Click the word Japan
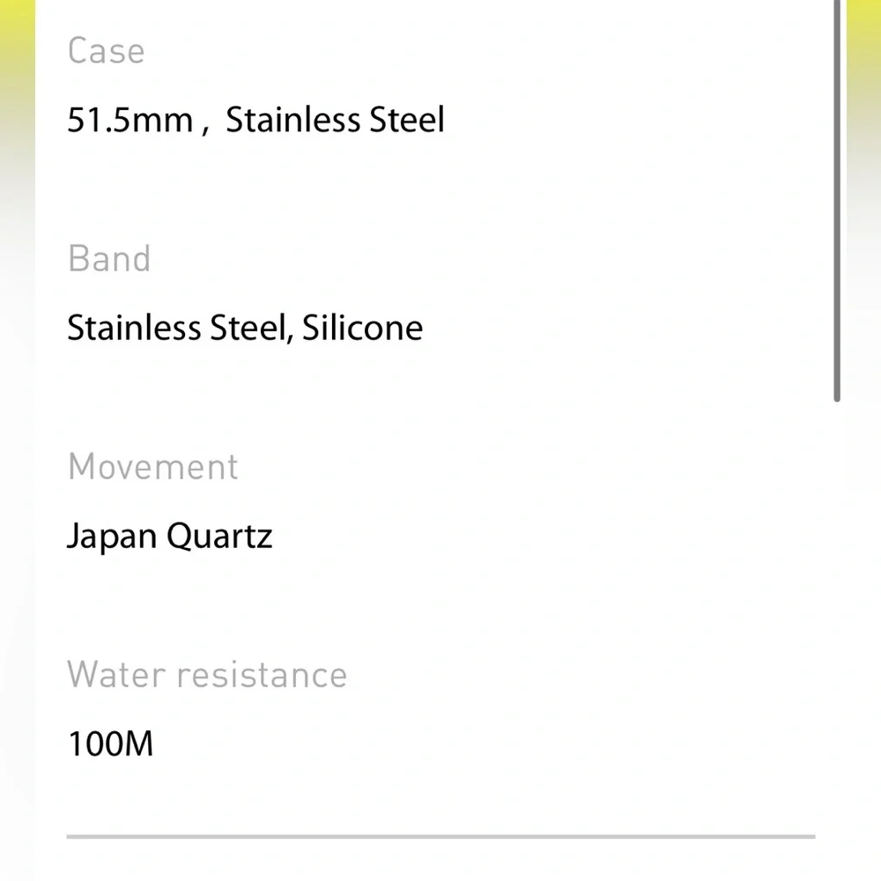Image resolution: width=881 pixels, height=881 pixels. [112, 537]
